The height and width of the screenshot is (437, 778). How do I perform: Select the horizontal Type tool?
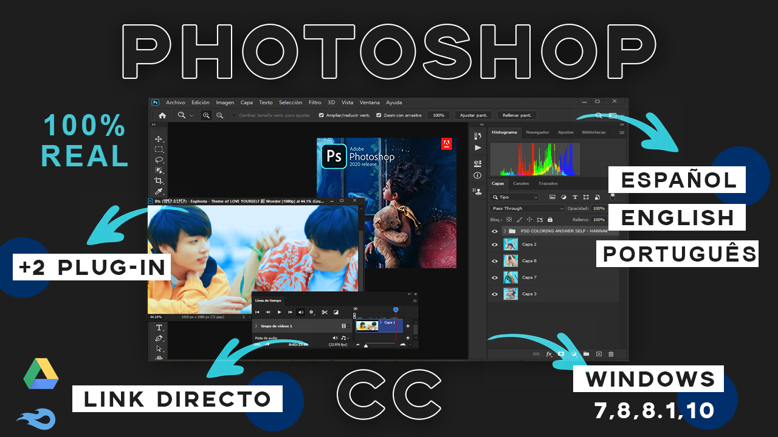[x=158, y=327]
